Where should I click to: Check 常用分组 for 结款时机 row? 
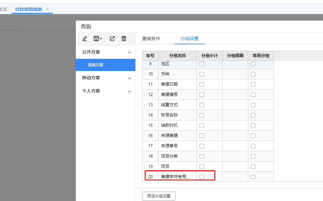pos(253,126)
